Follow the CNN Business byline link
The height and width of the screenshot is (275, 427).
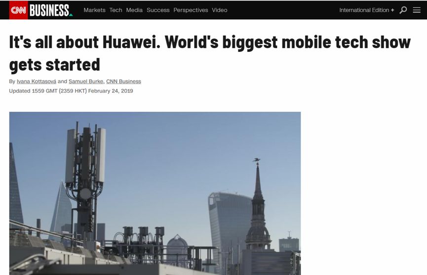(123, 81)
